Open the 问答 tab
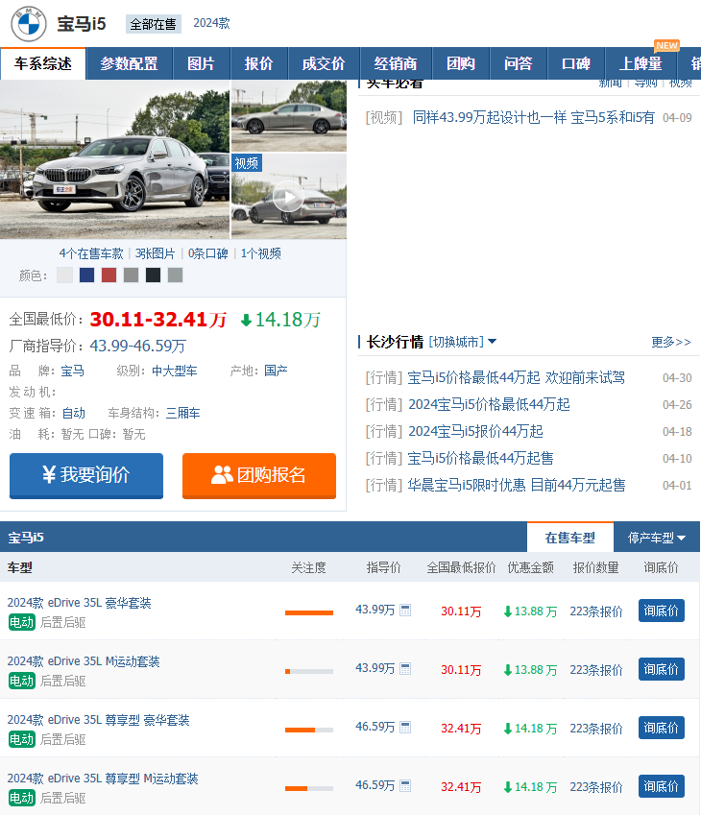The image size is (701, 815). pos(519,63)
